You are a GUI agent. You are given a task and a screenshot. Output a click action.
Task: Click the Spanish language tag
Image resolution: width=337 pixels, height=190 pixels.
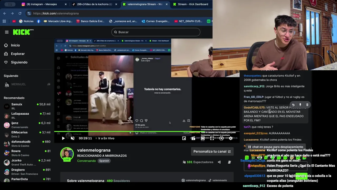pyautogui.click(x=104, y=161)
